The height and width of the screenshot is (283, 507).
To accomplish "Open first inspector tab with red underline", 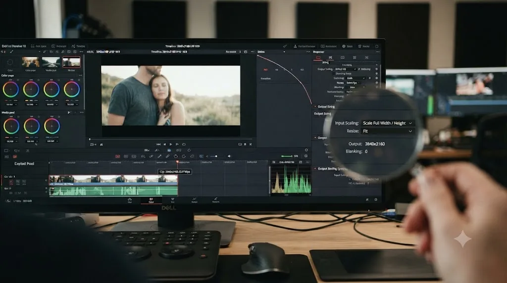I will click(x=318, y=57).
